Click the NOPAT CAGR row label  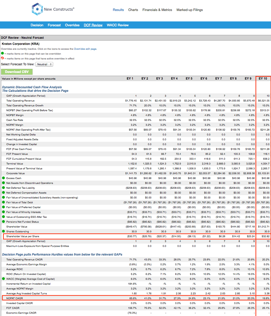click(15, 298)
